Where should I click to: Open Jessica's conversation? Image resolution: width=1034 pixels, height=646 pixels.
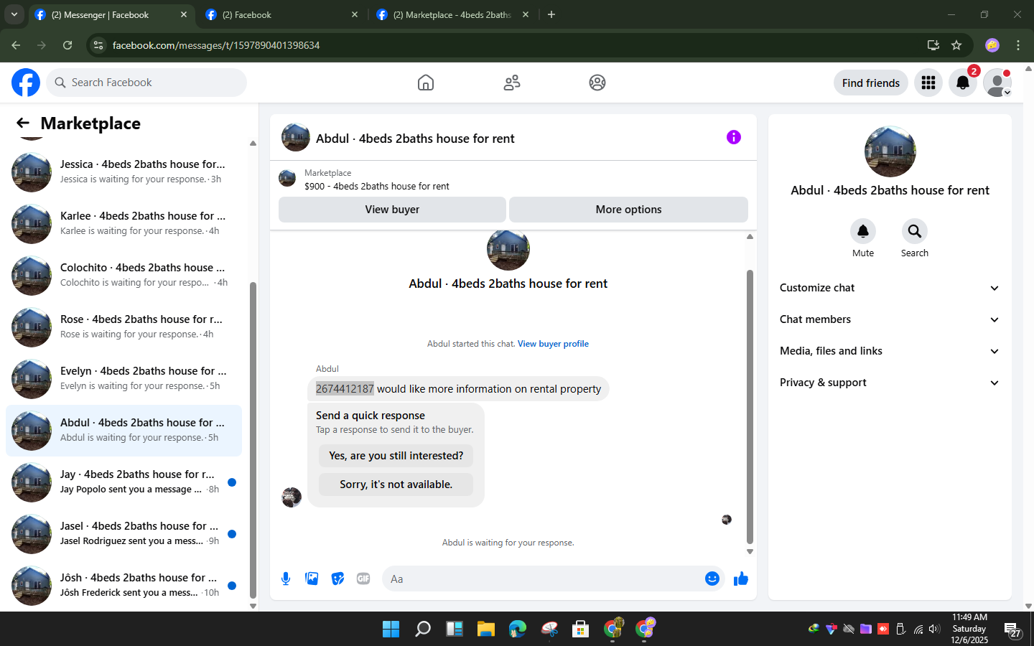(124, 172)
